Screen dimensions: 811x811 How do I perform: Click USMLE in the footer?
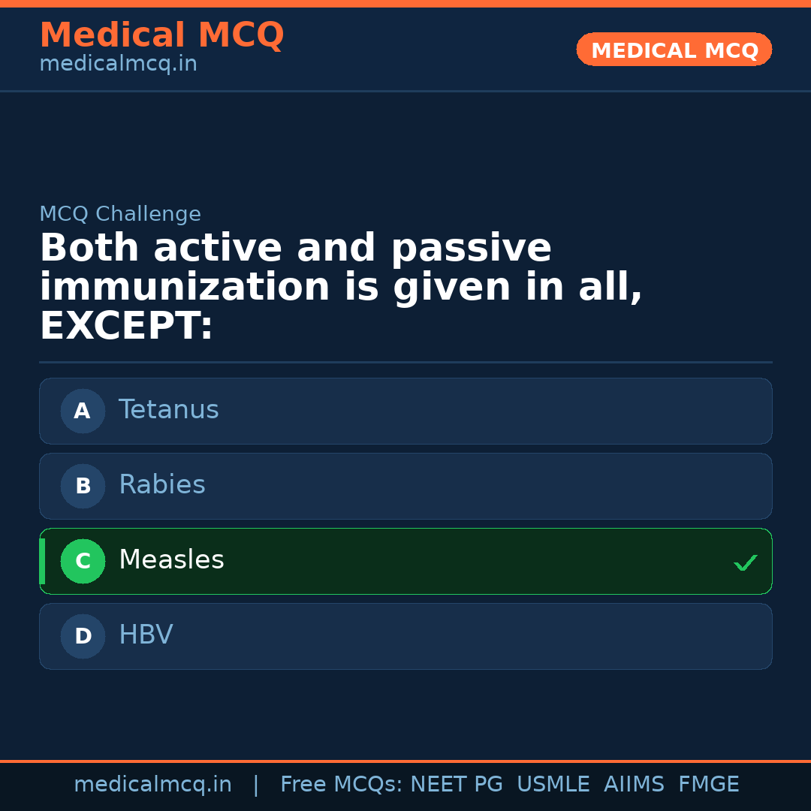pyautogui.click(x=553, y=785)
